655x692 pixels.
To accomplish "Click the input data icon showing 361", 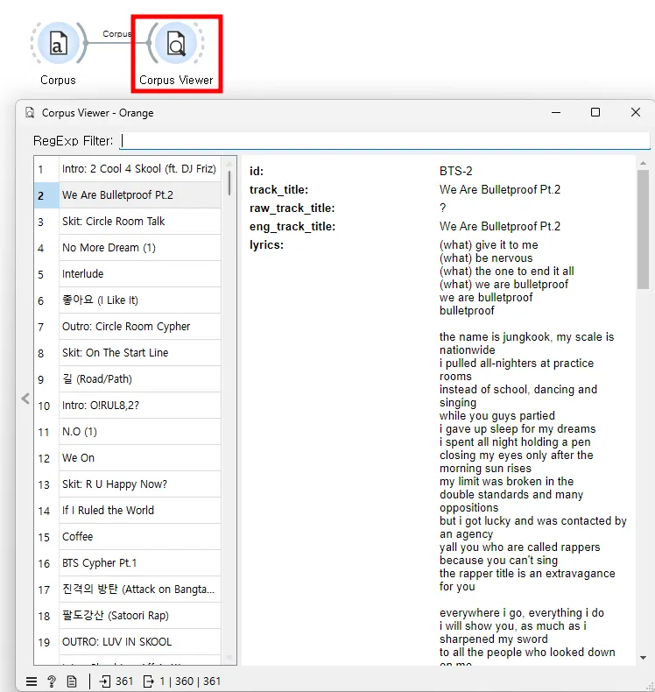I will pyautogui.click(x=105, y=681).
